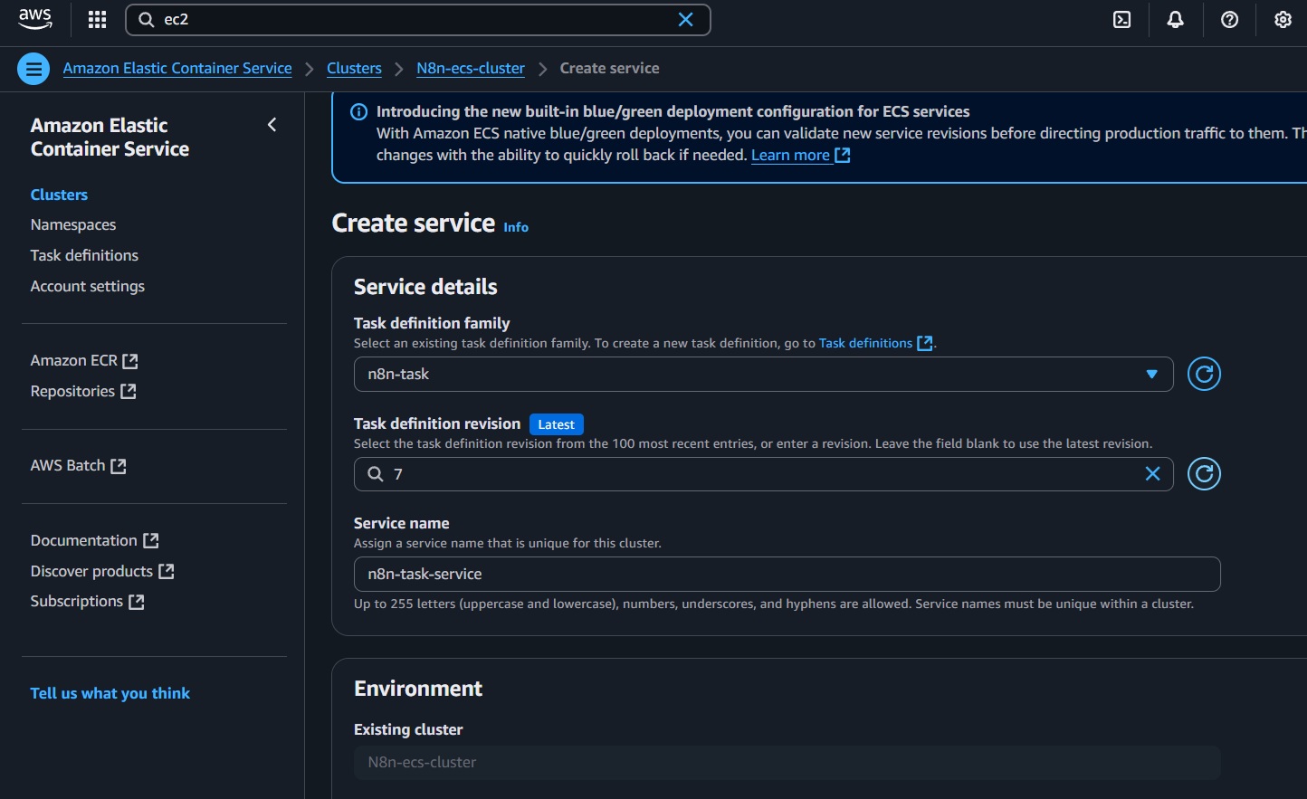The image size is (1307, 799).
Task: Open Info link beside Create service
Action: tap(516, 227)
